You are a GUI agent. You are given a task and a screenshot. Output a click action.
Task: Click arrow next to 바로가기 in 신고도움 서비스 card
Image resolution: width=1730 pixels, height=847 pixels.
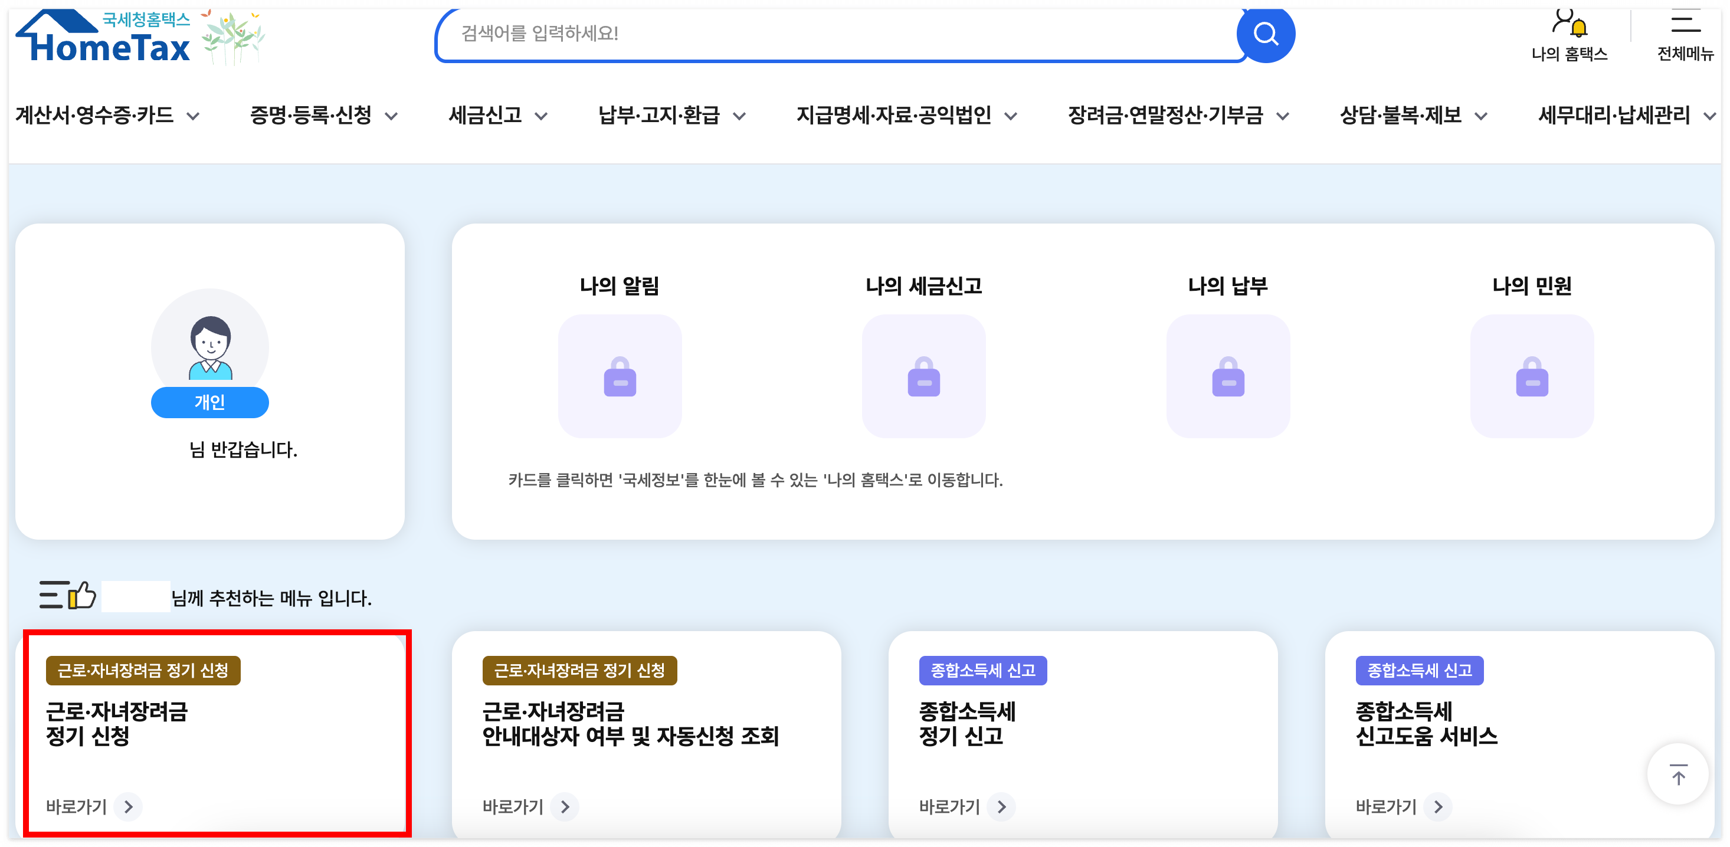(1438, 806)
